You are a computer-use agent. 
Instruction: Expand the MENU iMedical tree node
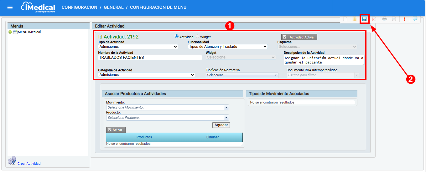10,32
